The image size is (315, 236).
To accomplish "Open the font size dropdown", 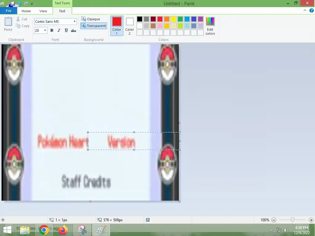I will pos(45,30).
